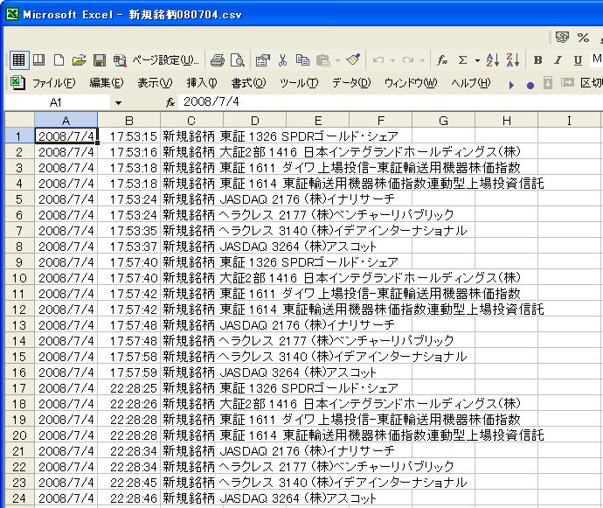
Task: Open ページ設定 page setup dialog
Action: tap(165, 60)
